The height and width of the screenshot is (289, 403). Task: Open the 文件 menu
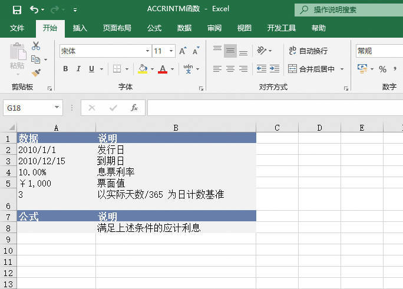17,28
